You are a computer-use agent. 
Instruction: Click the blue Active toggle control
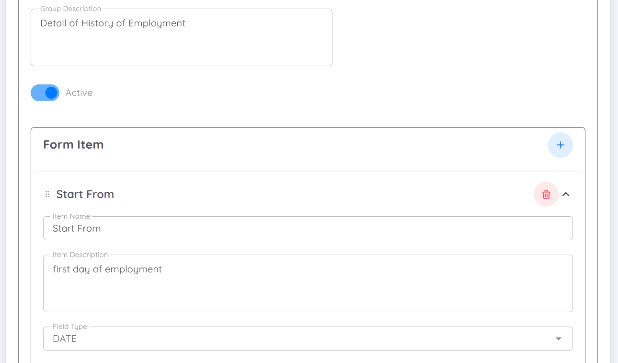(x=45, y=93)
